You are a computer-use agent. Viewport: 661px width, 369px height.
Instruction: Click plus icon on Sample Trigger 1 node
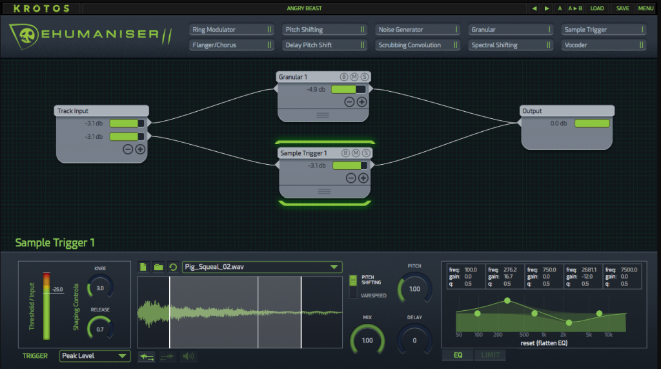363,178
